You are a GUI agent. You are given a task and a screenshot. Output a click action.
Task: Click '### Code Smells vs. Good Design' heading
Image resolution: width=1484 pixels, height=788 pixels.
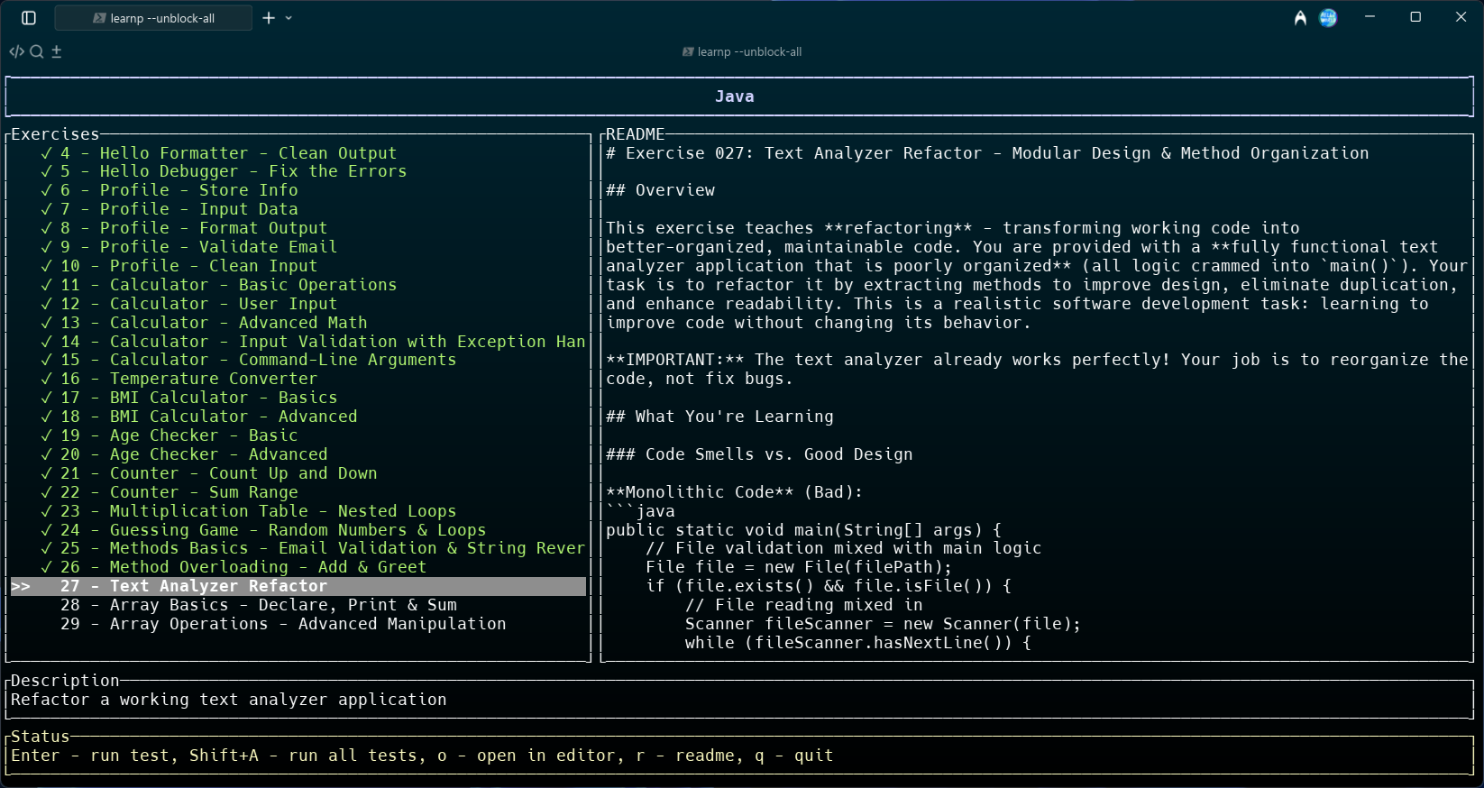pos(759,454)
